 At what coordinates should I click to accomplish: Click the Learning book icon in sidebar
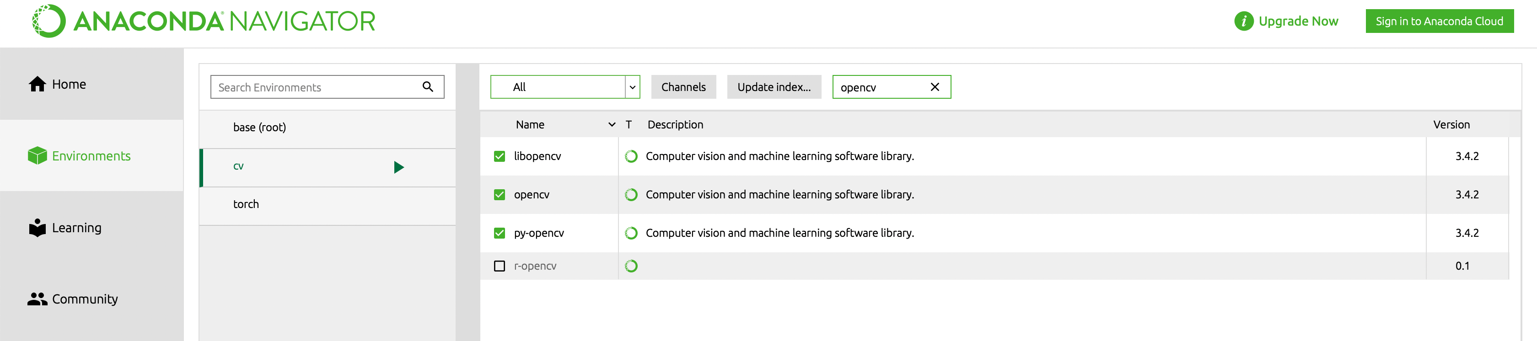(37, 228)
